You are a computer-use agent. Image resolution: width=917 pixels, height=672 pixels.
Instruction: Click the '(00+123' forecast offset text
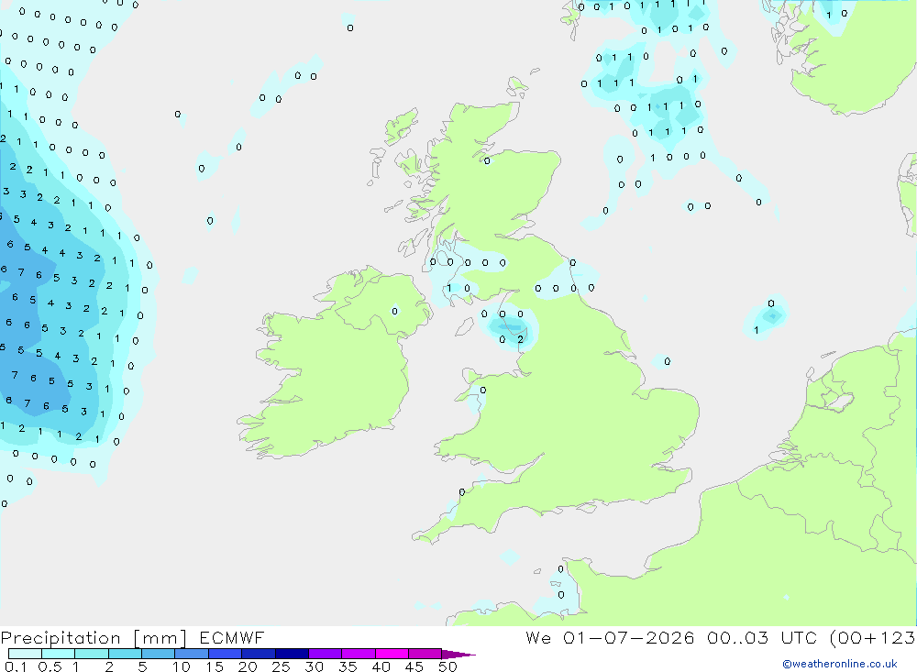(873, 637)
